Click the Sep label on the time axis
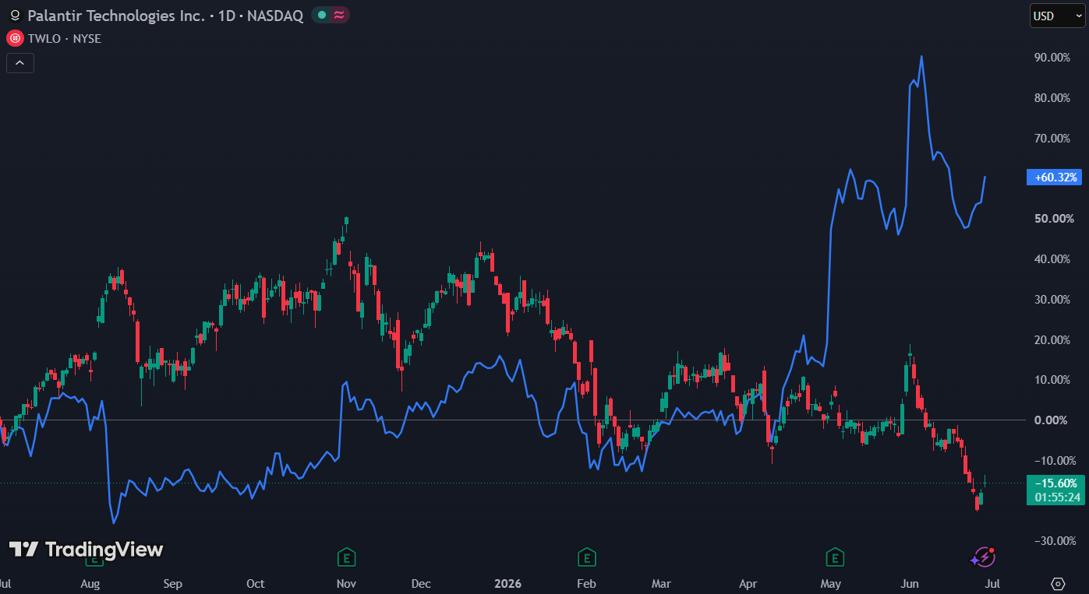This screenshot has height=594, width=1089. [172, 584]
